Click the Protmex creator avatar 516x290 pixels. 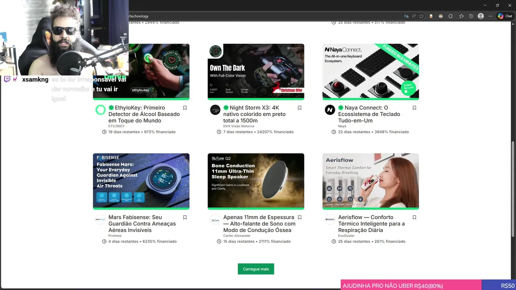[100, 220]
